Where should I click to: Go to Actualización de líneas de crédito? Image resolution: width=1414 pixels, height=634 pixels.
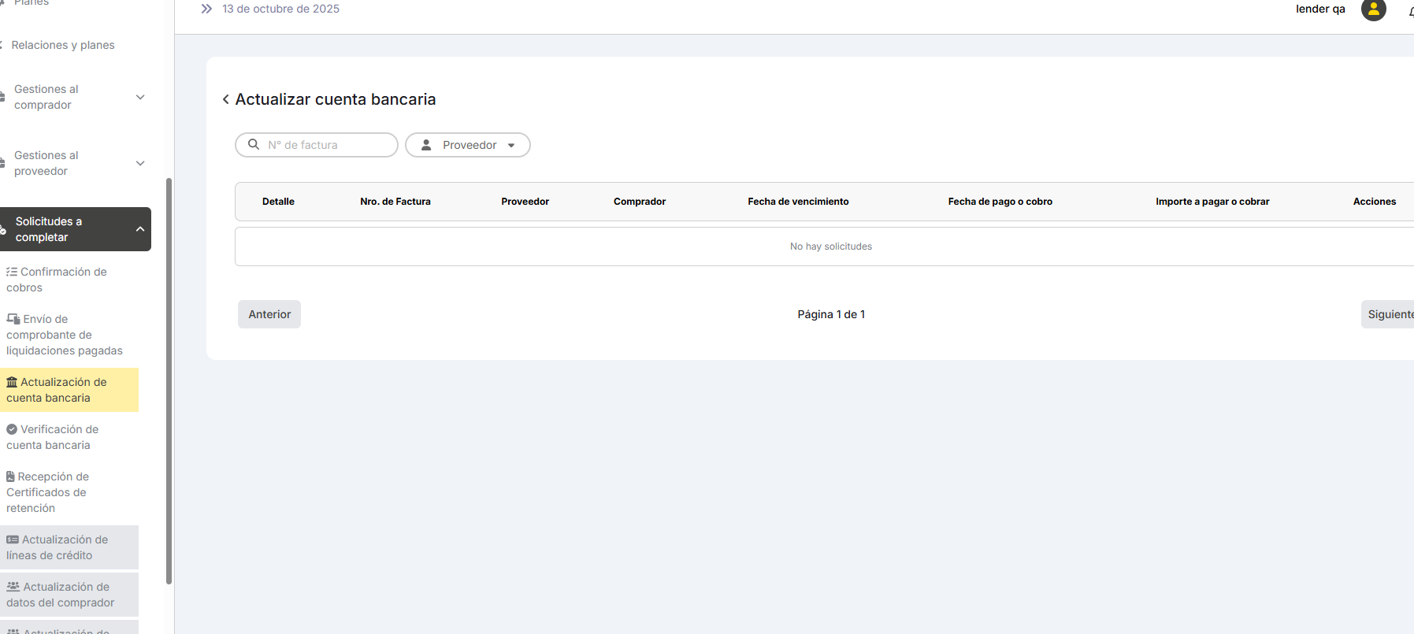tap(58, 547)
